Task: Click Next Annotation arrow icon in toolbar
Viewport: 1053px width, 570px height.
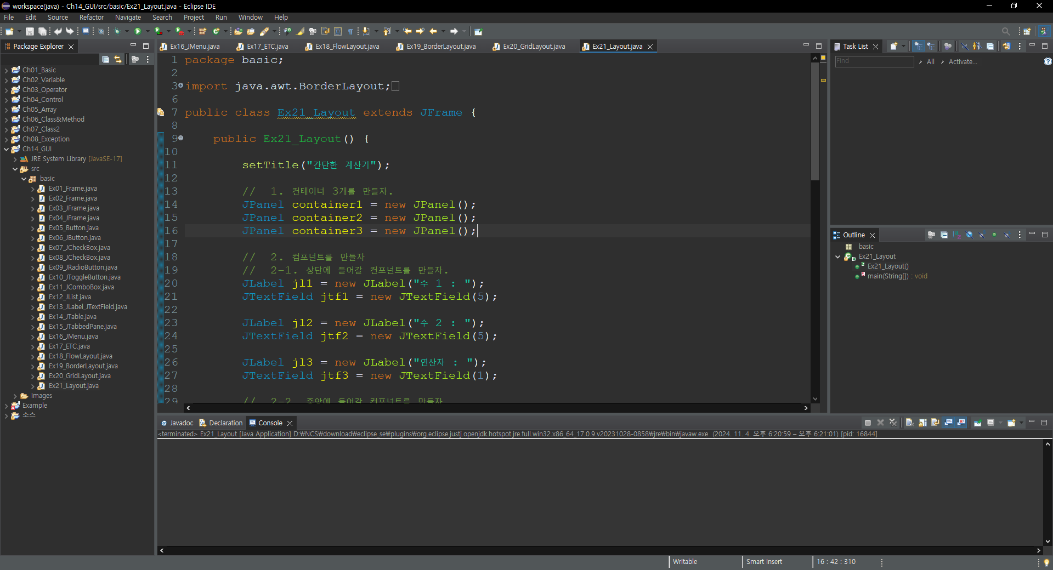Action: [x=366, y=32]
